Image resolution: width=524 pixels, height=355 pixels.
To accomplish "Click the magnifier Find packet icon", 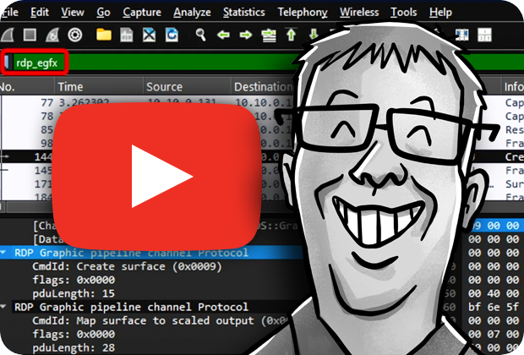I will pos(200,35).
